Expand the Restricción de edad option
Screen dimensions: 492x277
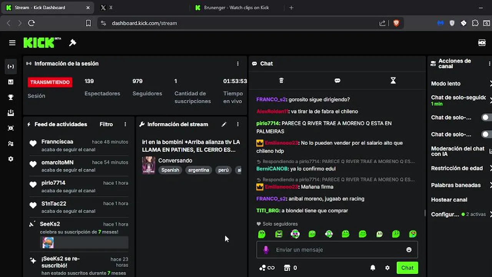pyautogui.click(x=461, y=168)
